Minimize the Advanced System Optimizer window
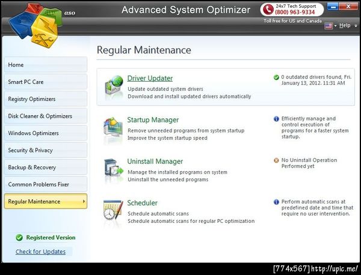361x275 pixels. coord(332,7)
